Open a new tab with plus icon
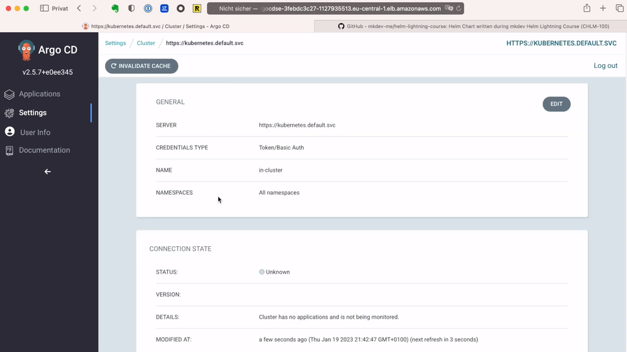This screenshot has width=627, height=352. [x=603, y=8]
